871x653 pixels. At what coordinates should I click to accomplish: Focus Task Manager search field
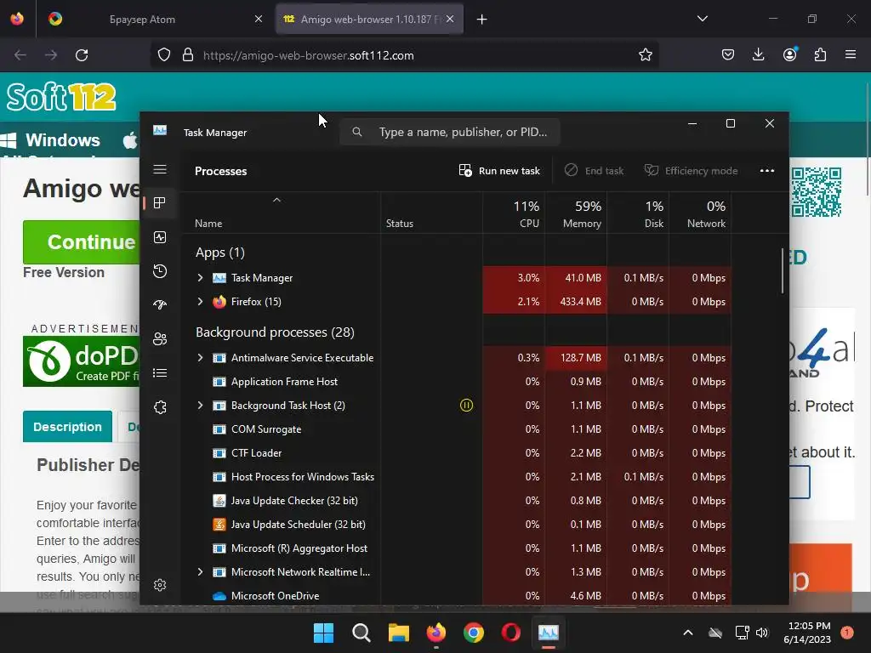pos(449,132)
